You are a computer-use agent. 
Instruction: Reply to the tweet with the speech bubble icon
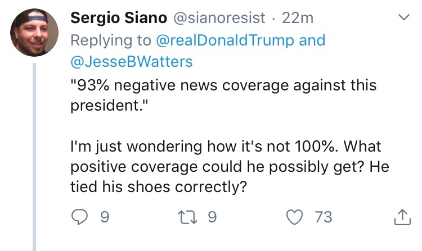(80, 217)
